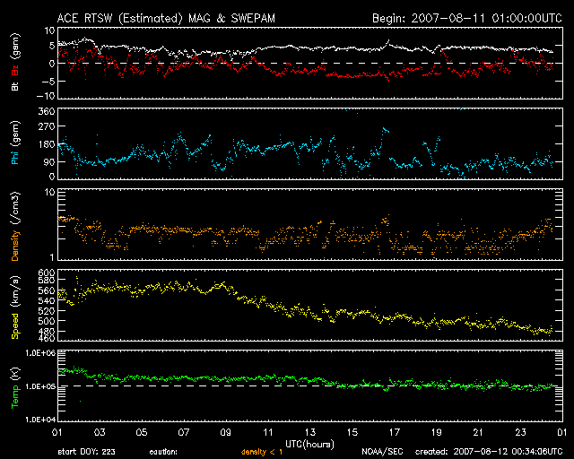Click the '600' tick on Speed axis
The height and width of the screenshot is (459, 574).
(47, 273)
